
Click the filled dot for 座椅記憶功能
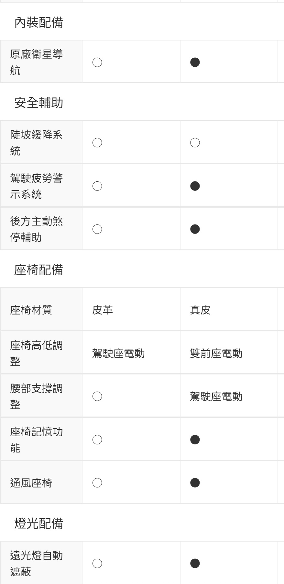[x=195, y=440]
